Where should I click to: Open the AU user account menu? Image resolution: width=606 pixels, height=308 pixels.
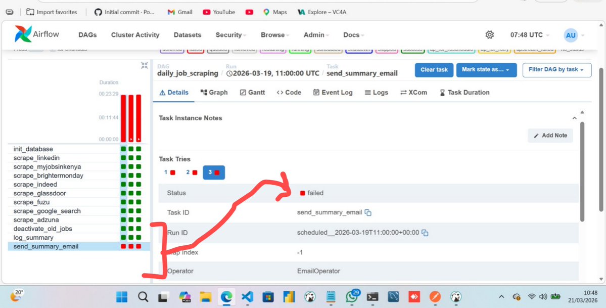click(x=574, y=35)
